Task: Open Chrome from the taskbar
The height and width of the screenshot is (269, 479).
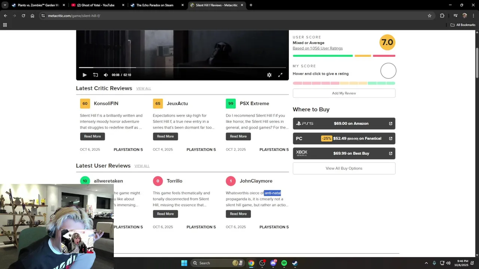Action: click(x=251, y=263)
